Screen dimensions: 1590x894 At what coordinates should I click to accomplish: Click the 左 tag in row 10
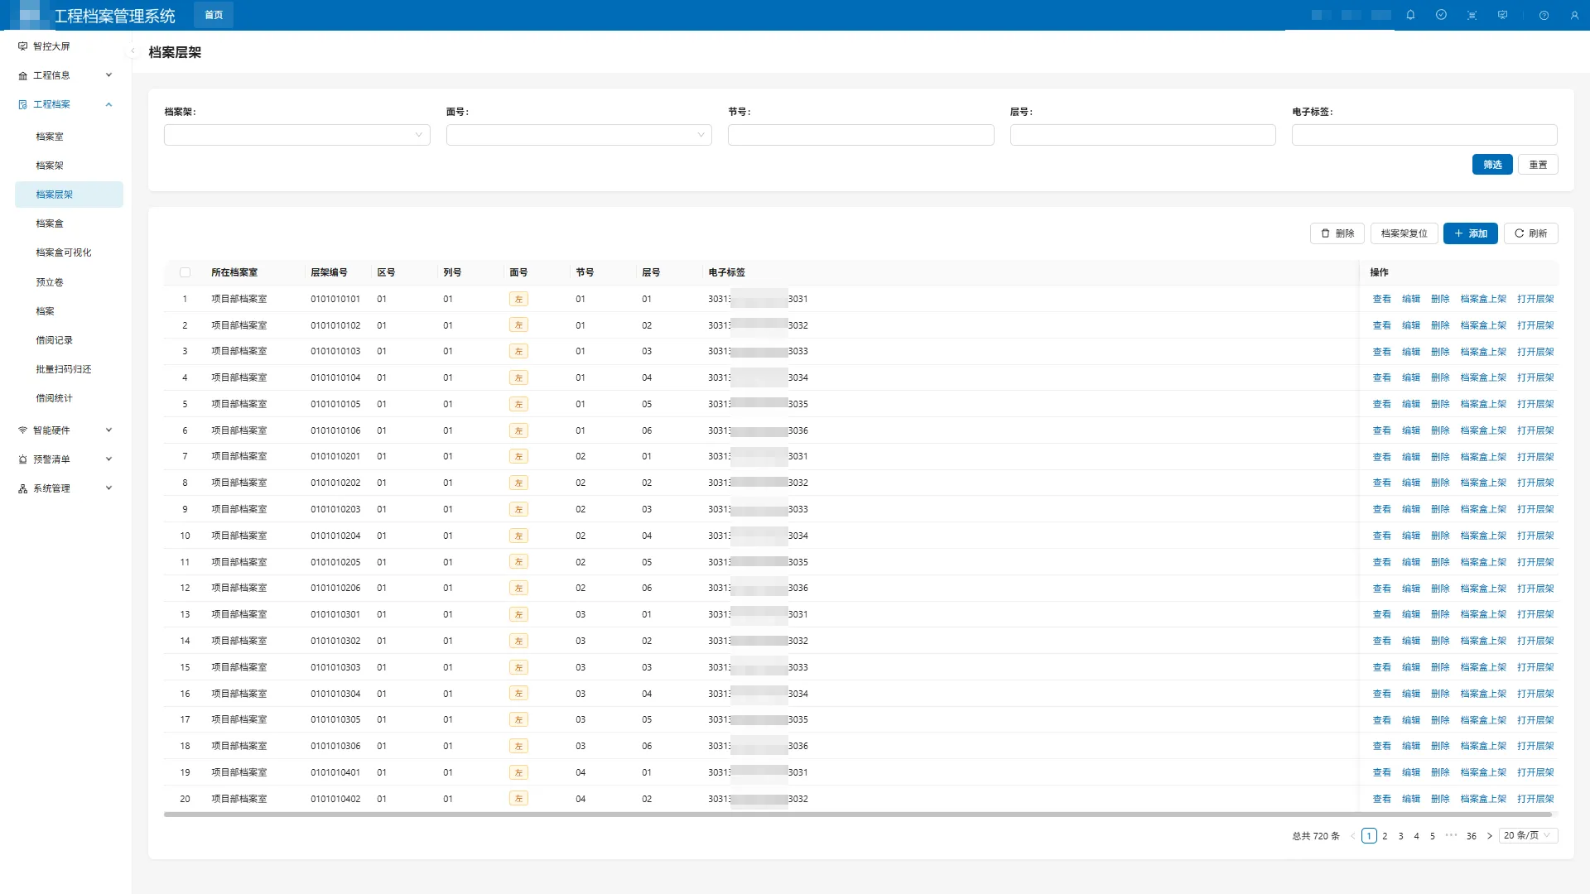coord(518,536)
